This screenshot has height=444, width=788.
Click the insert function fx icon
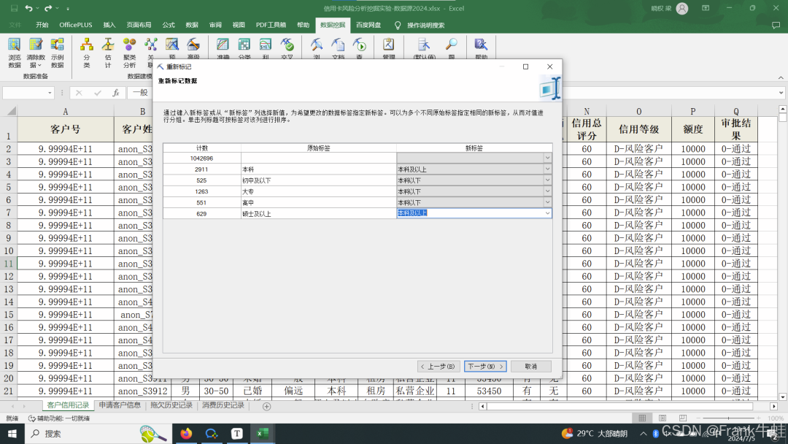(x=115, y=93)
